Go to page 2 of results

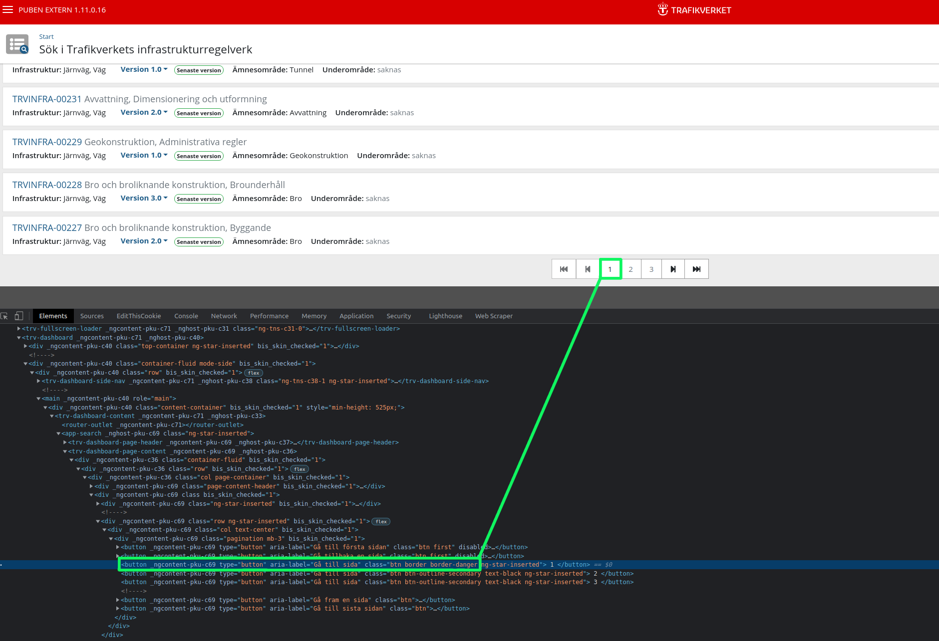[x=630, y=269]
